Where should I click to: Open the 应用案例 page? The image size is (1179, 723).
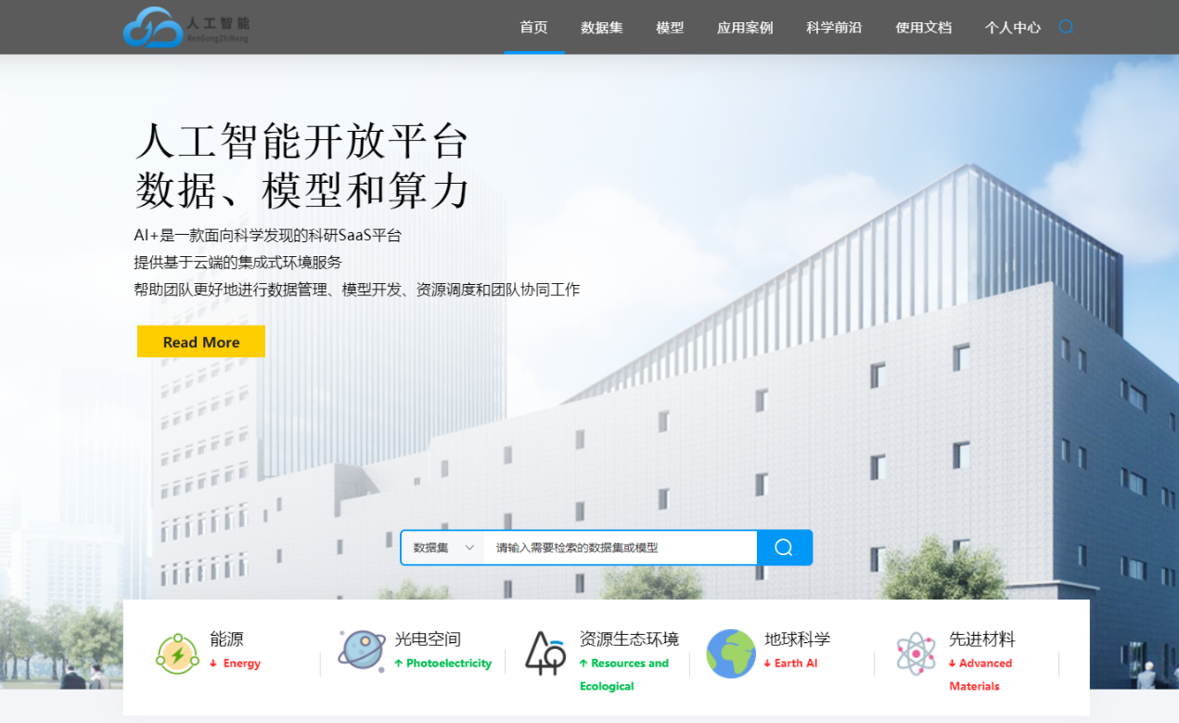tap(744, 27)
